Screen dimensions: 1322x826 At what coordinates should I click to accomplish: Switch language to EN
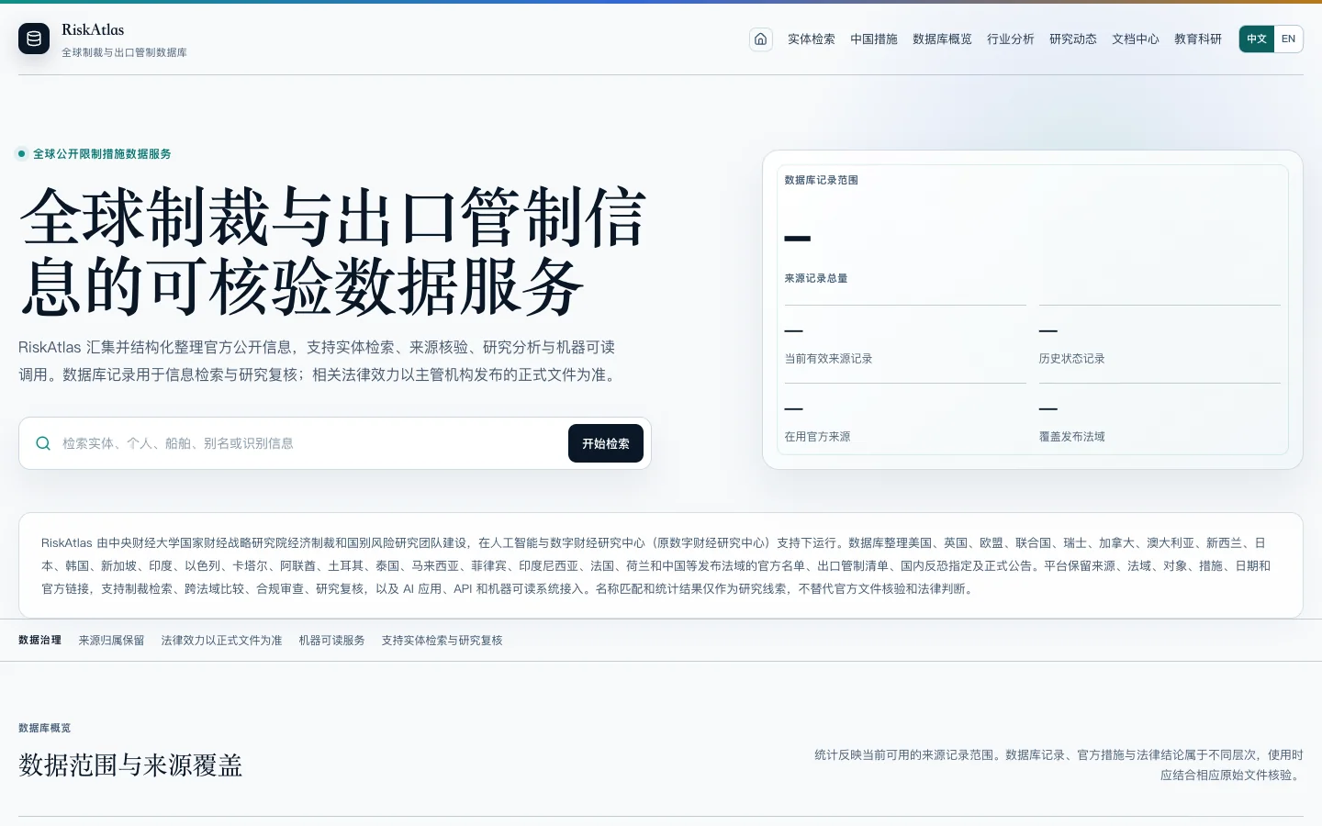(1288, 39)
